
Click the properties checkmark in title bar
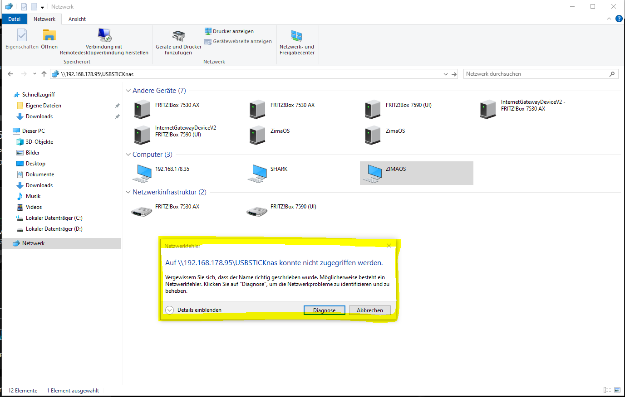(24, 7)
